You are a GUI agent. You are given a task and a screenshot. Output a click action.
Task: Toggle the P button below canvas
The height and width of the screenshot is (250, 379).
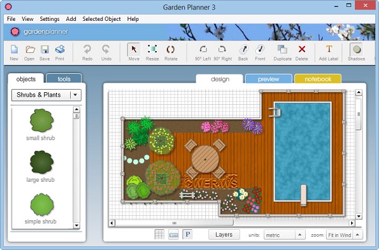tap(188, 235)
